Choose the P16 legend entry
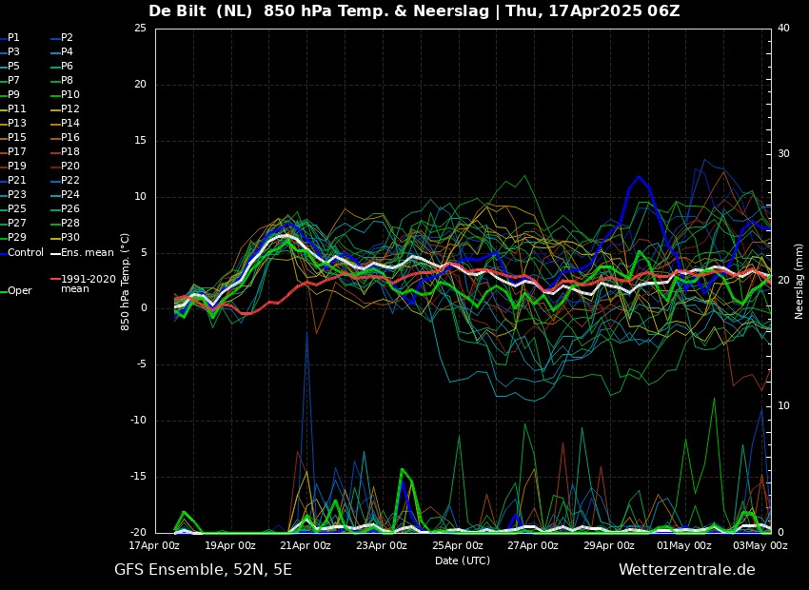This screenshot has height=590, width=809. coord(66,138)
